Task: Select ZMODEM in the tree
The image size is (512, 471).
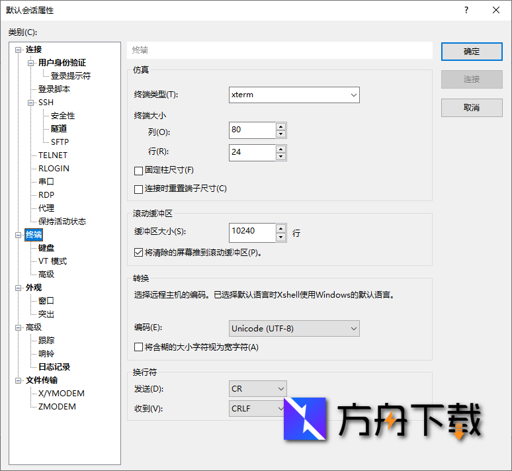Action: click(x=57, y=407)
